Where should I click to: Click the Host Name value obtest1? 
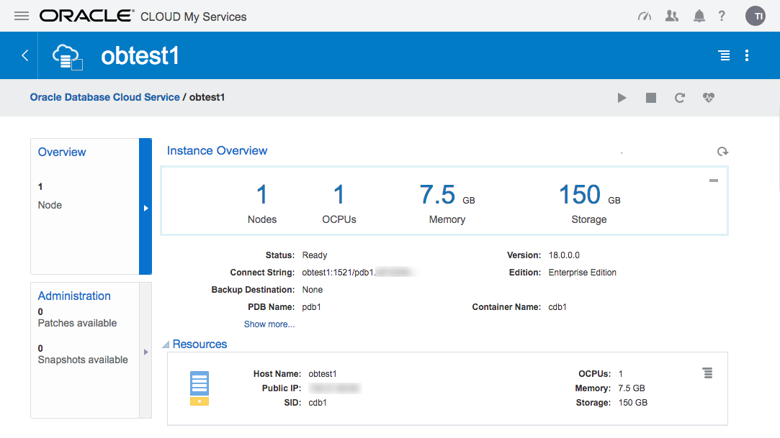(x=323, y=374)
